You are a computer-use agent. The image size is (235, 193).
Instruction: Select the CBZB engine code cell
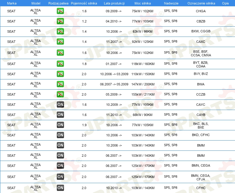point(201,21)
